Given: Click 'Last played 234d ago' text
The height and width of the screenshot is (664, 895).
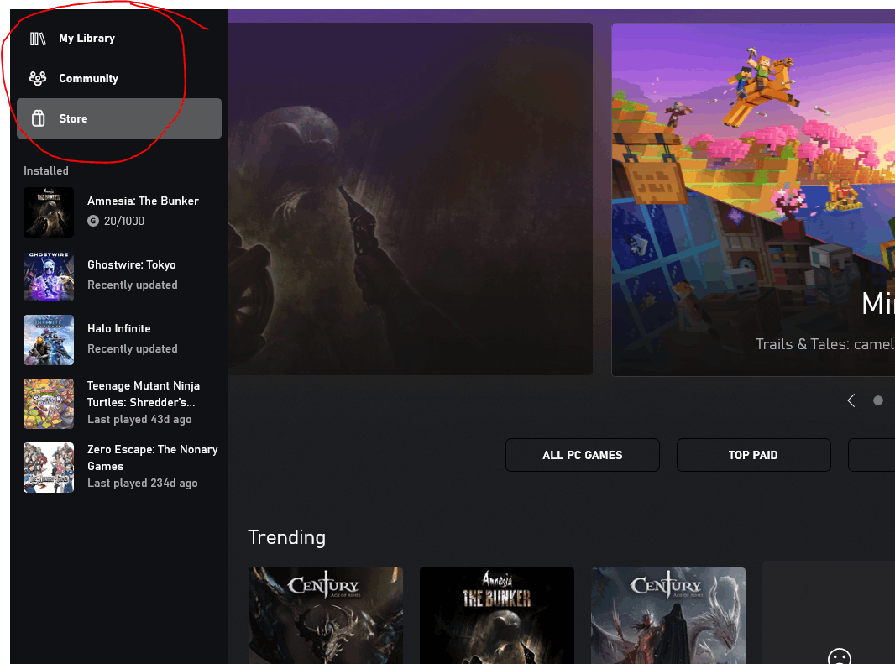Looking at the screenshot, I should coord(142,483).
